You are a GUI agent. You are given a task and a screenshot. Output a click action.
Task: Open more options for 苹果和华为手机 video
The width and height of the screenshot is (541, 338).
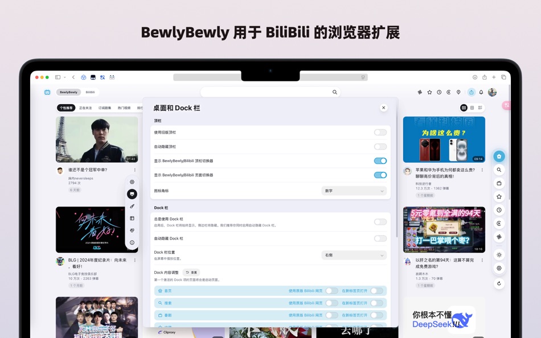click(x=482, y=170)
